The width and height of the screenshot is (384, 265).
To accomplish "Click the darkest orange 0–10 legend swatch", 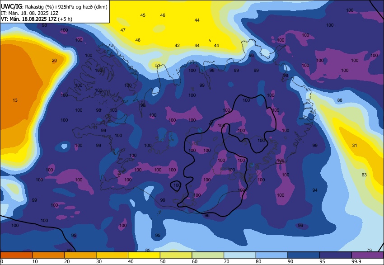I will pos(16,255).
